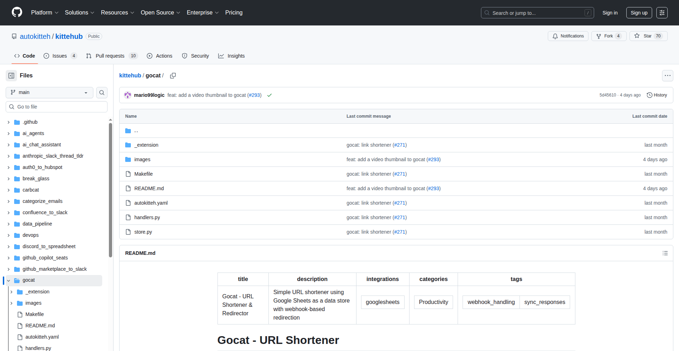679x351 pixels.
Task: Open the main branch selector dropdown
Action: pos(49,92)
